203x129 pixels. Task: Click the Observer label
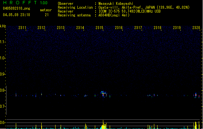[x=66, y=4]
